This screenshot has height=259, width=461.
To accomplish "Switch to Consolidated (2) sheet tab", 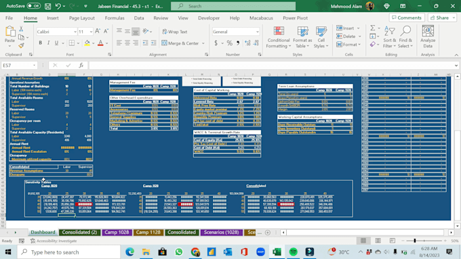I will coord(79,232).
